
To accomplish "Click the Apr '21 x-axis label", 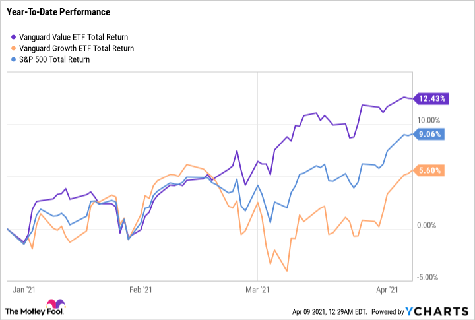I will [386, 290].
